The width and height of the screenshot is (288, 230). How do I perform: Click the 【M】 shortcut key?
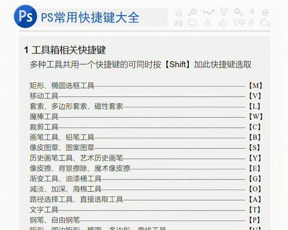point(256,86)
